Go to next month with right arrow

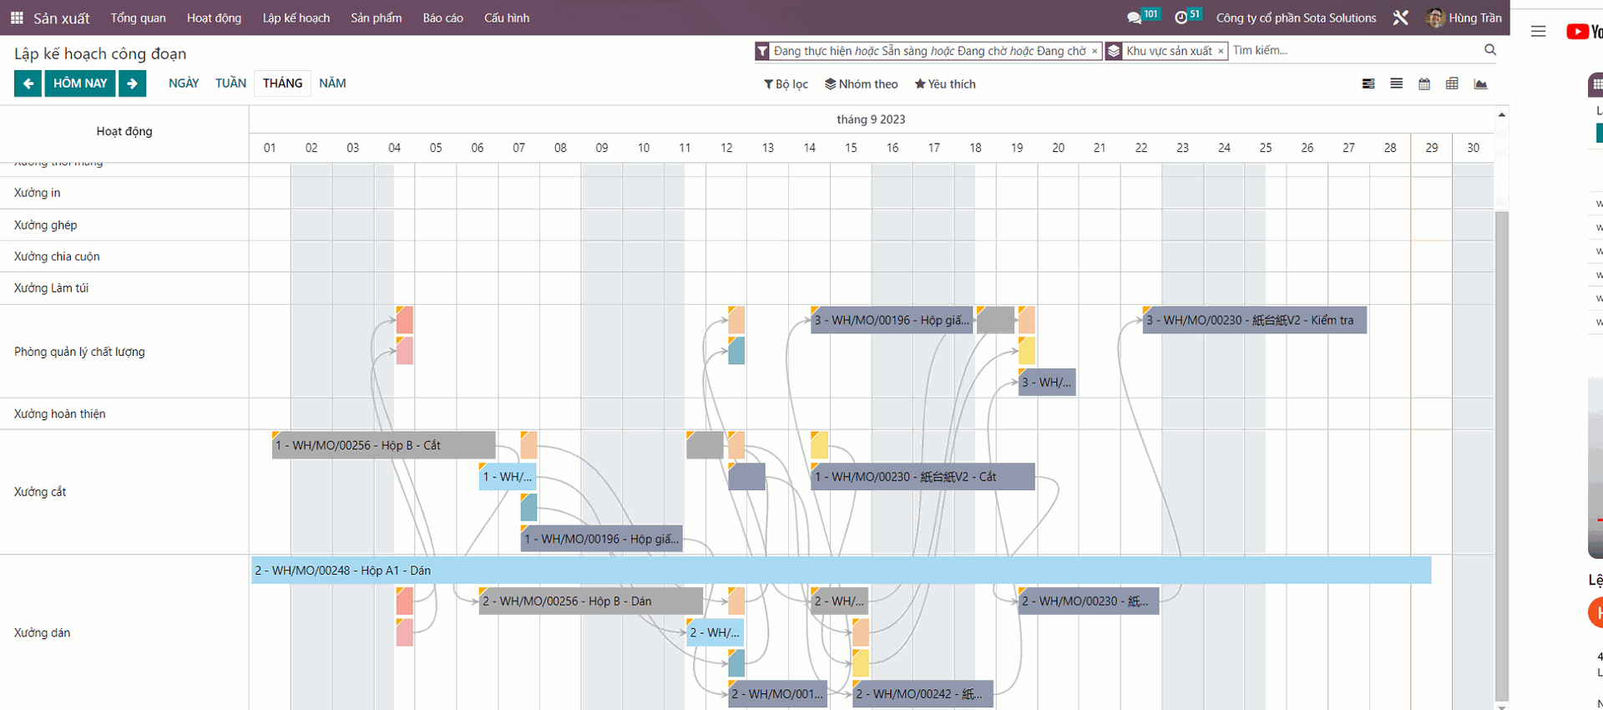pyautogui.click(x=132, y=84)
